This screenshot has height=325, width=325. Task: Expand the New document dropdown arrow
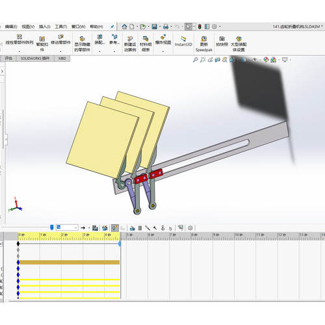(137, 27)
